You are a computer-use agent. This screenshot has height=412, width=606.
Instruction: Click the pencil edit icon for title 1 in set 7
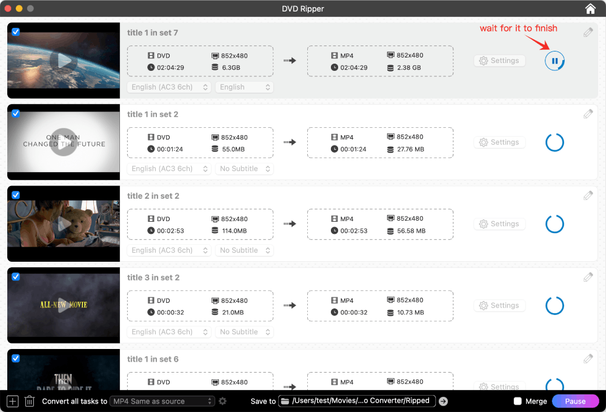[x=588, y=32]
